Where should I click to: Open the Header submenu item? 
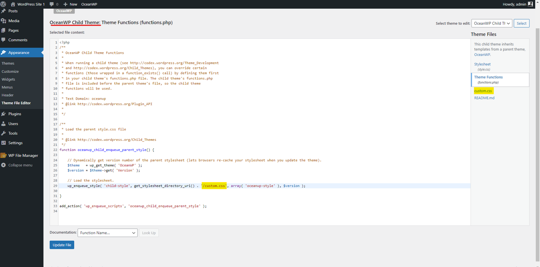click(x=8, y=95)
